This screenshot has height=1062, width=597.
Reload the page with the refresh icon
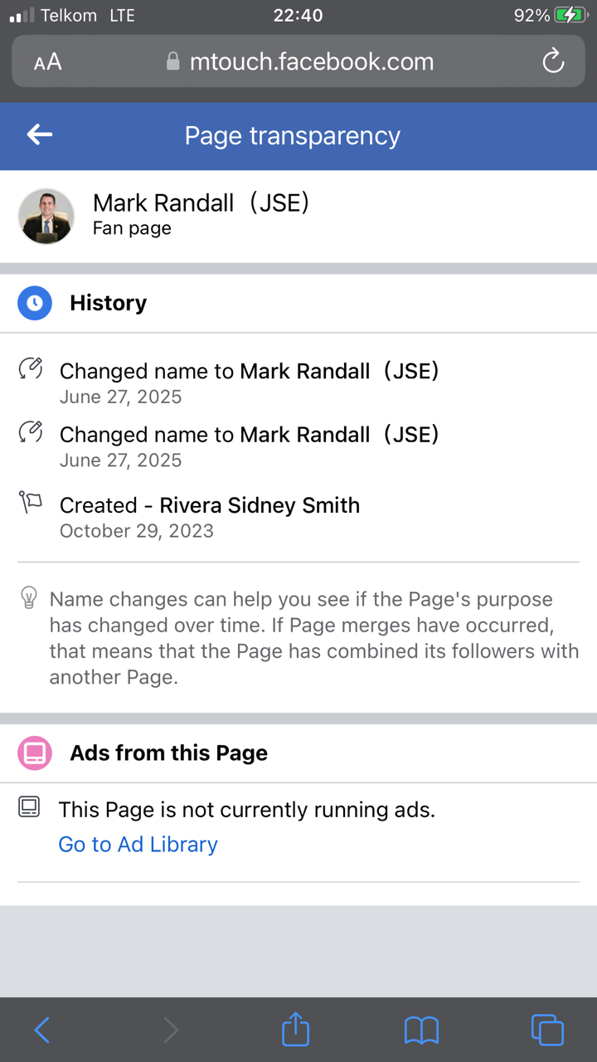(552, 61)
